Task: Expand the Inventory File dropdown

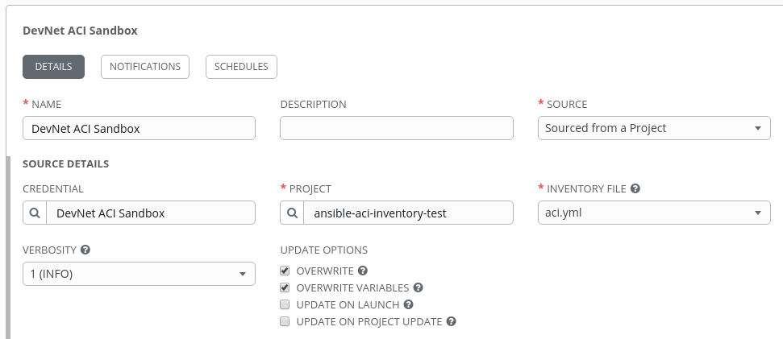Action: click(653, 213)
